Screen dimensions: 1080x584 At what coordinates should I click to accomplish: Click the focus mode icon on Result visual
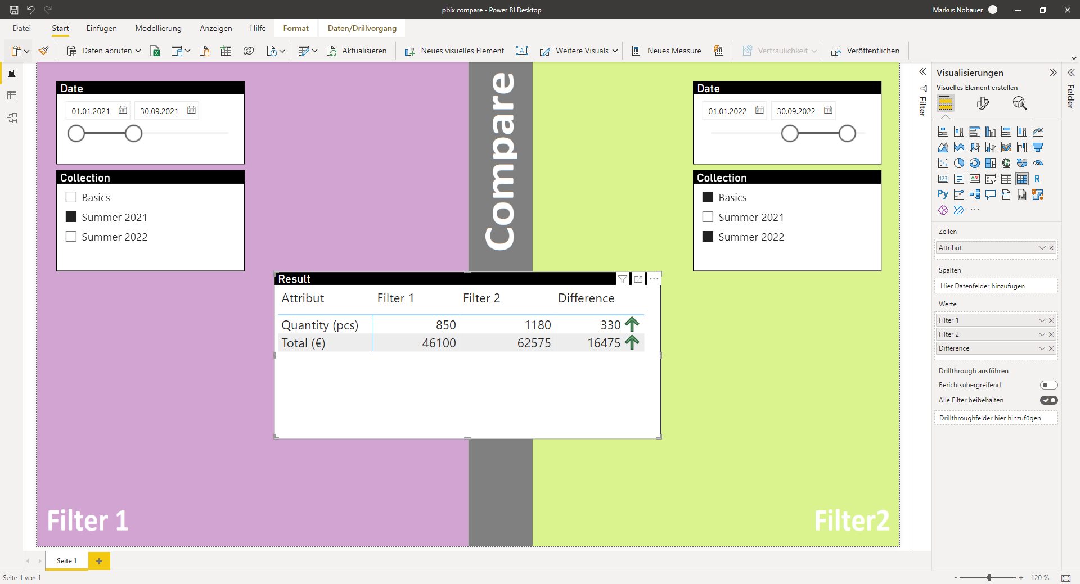(638, 279)
